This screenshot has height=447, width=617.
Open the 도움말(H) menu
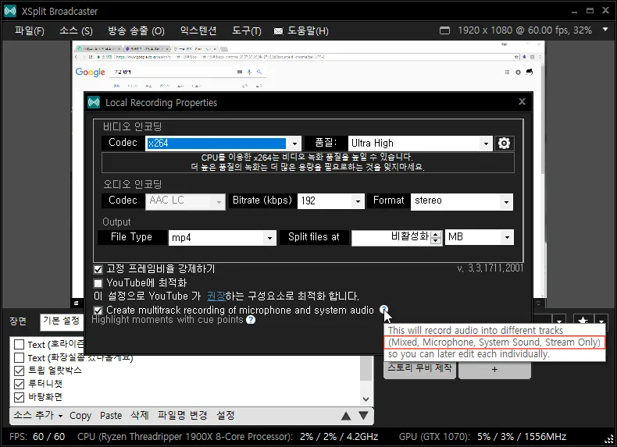pos(308,30)
